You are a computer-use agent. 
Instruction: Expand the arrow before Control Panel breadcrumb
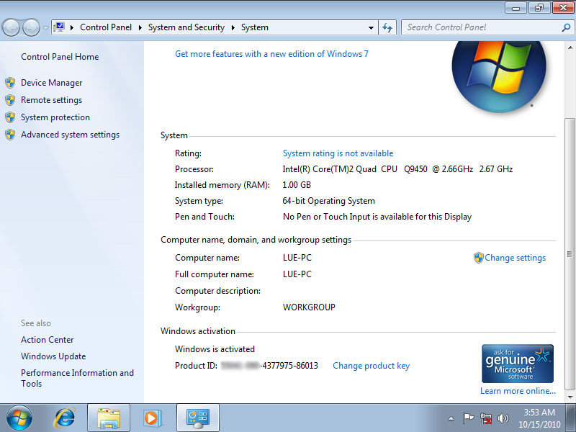coord(72,27)
